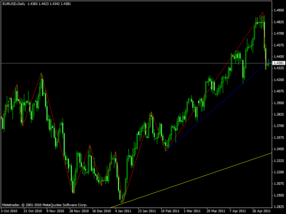Select the 1 Mar 2011 date label
Viewport: 286px width, 214px height.
click(x=192, y=211)
